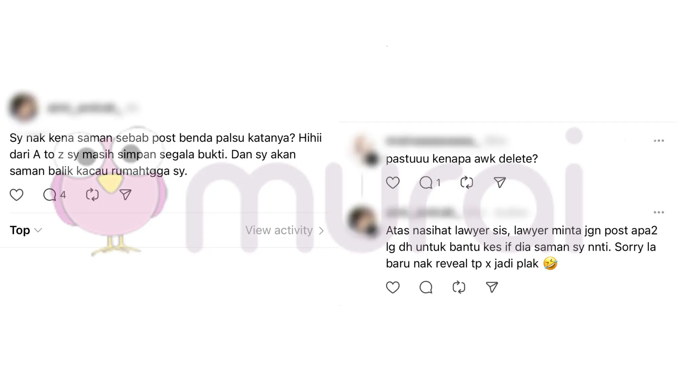
Task: Open more options for "Atas nasihat lawyer" reply
Action: point(659,212)
